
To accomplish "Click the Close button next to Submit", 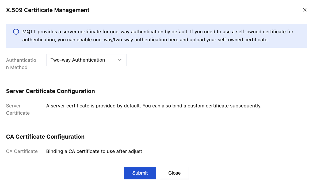I will click(174, 173).
